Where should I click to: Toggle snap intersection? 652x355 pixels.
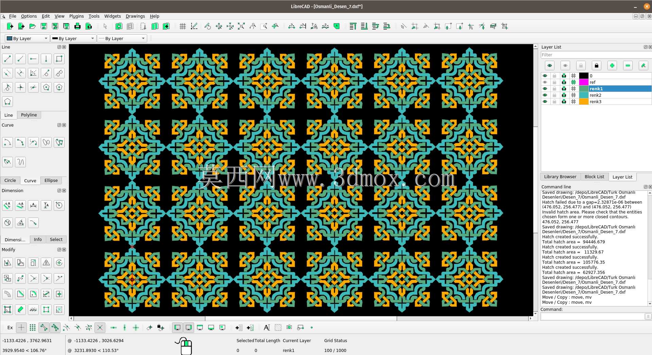click(x=100, y=328)
